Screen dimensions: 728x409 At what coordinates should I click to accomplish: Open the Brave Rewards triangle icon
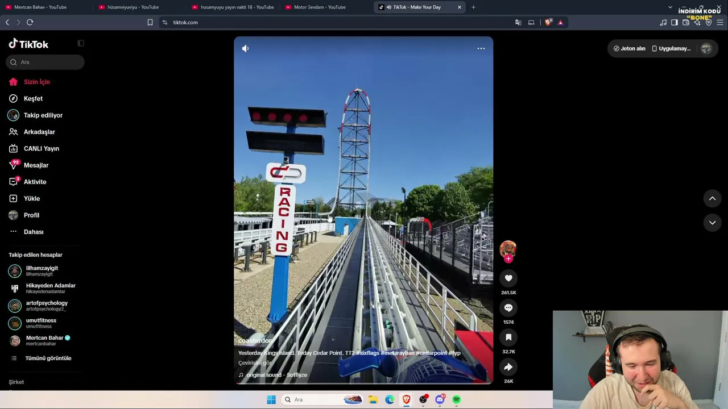tap(560, 22)
